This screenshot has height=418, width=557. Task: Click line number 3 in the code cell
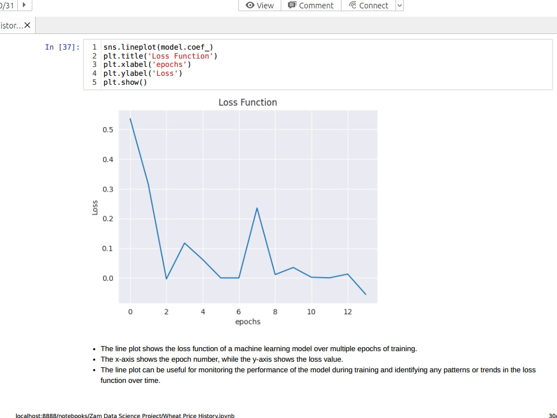(94, 64)
